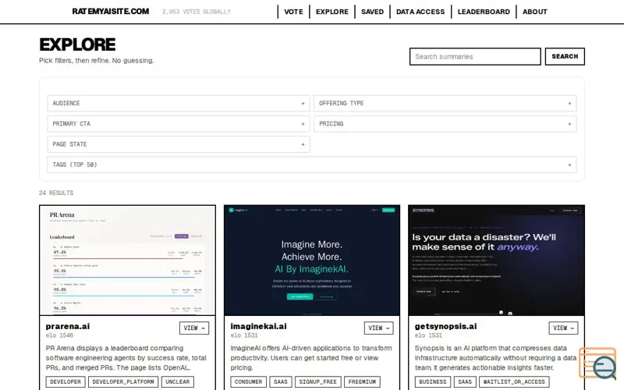Click the getsynopsis.ai title
This screenshot has height=390, width=624.
point(445,326)
